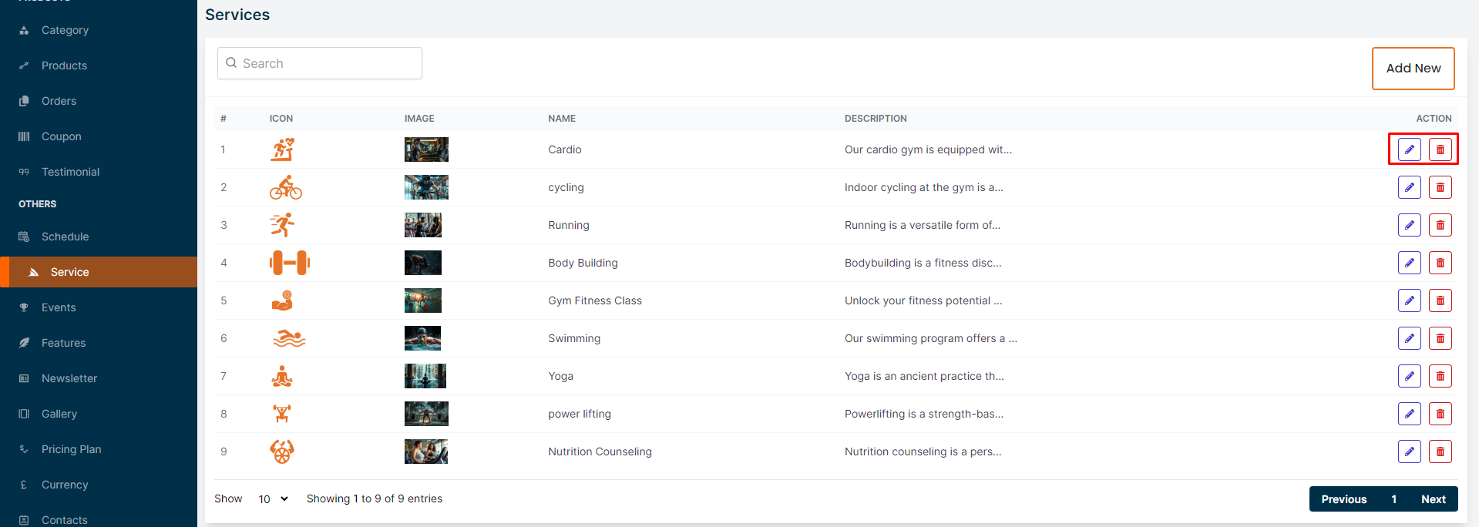
Task: Delete the power lifting service
Action: [1440, 414]
